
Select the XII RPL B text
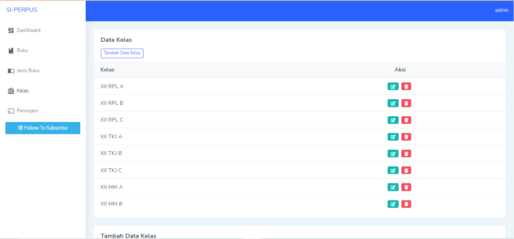click(112, 103)
